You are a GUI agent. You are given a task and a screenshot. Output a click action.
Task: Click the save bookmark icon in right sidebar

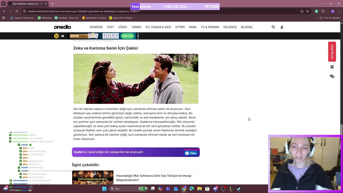pos(332,67)
